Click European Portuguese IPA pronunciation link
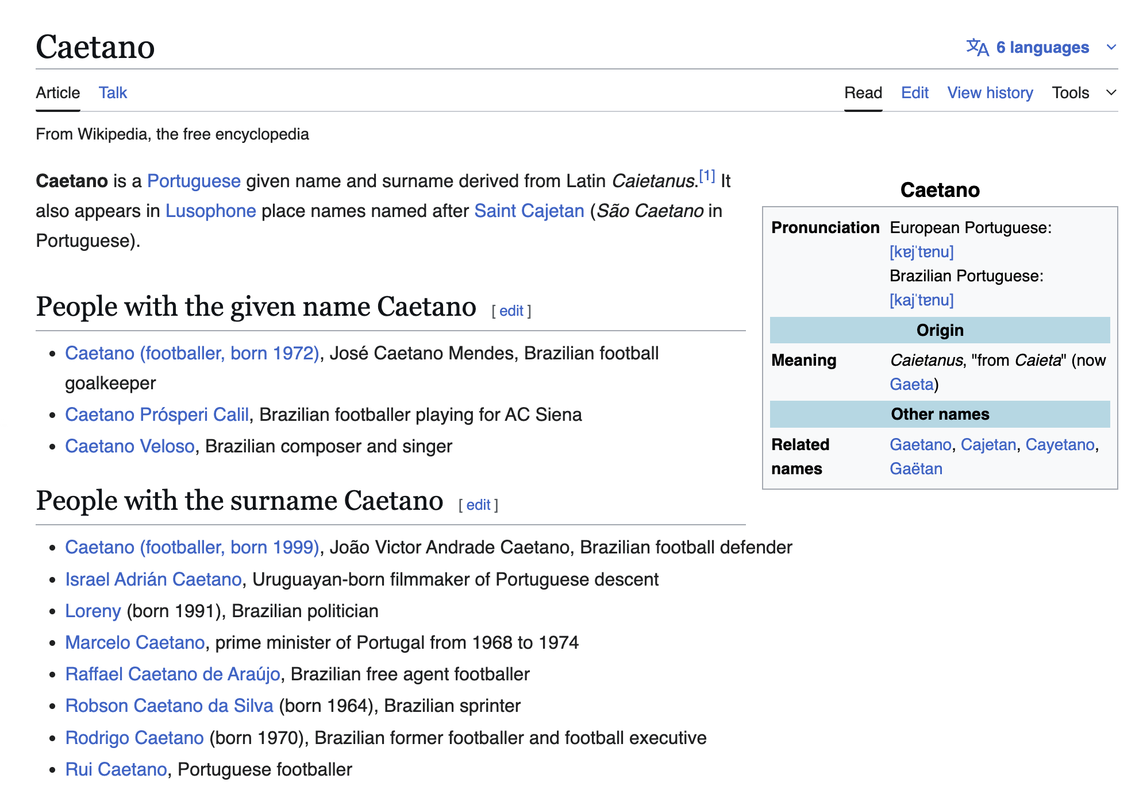Viewport: 1139px width, 798px height. pyautogui.click(x=921, y=251)
